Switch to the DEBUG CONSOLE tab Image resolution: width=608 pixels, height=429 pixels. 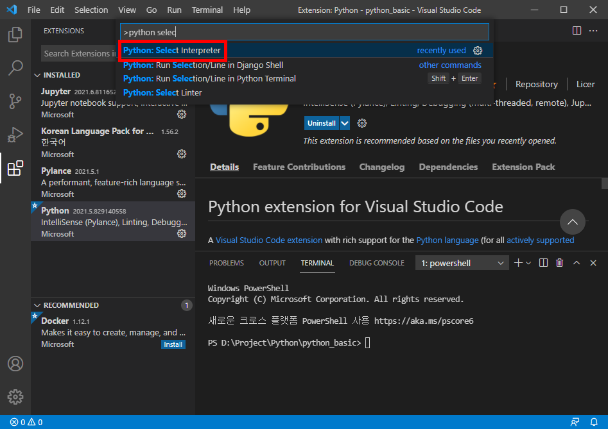pyautogui.click(x=376, y=263)
